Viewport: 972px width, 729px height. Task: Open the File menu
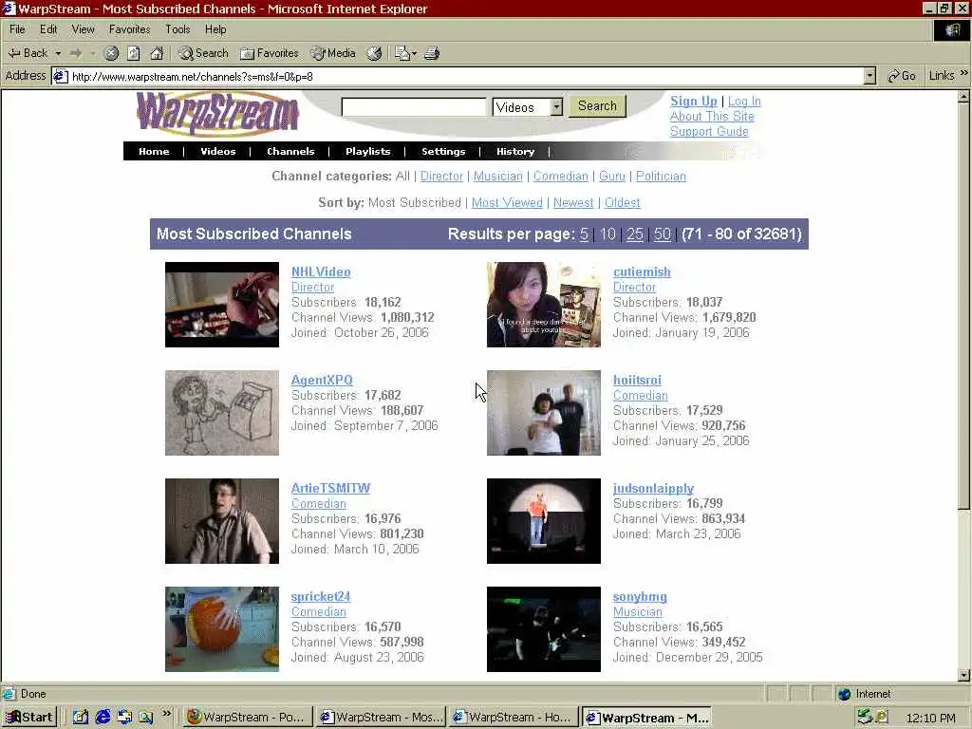(17, 29)
